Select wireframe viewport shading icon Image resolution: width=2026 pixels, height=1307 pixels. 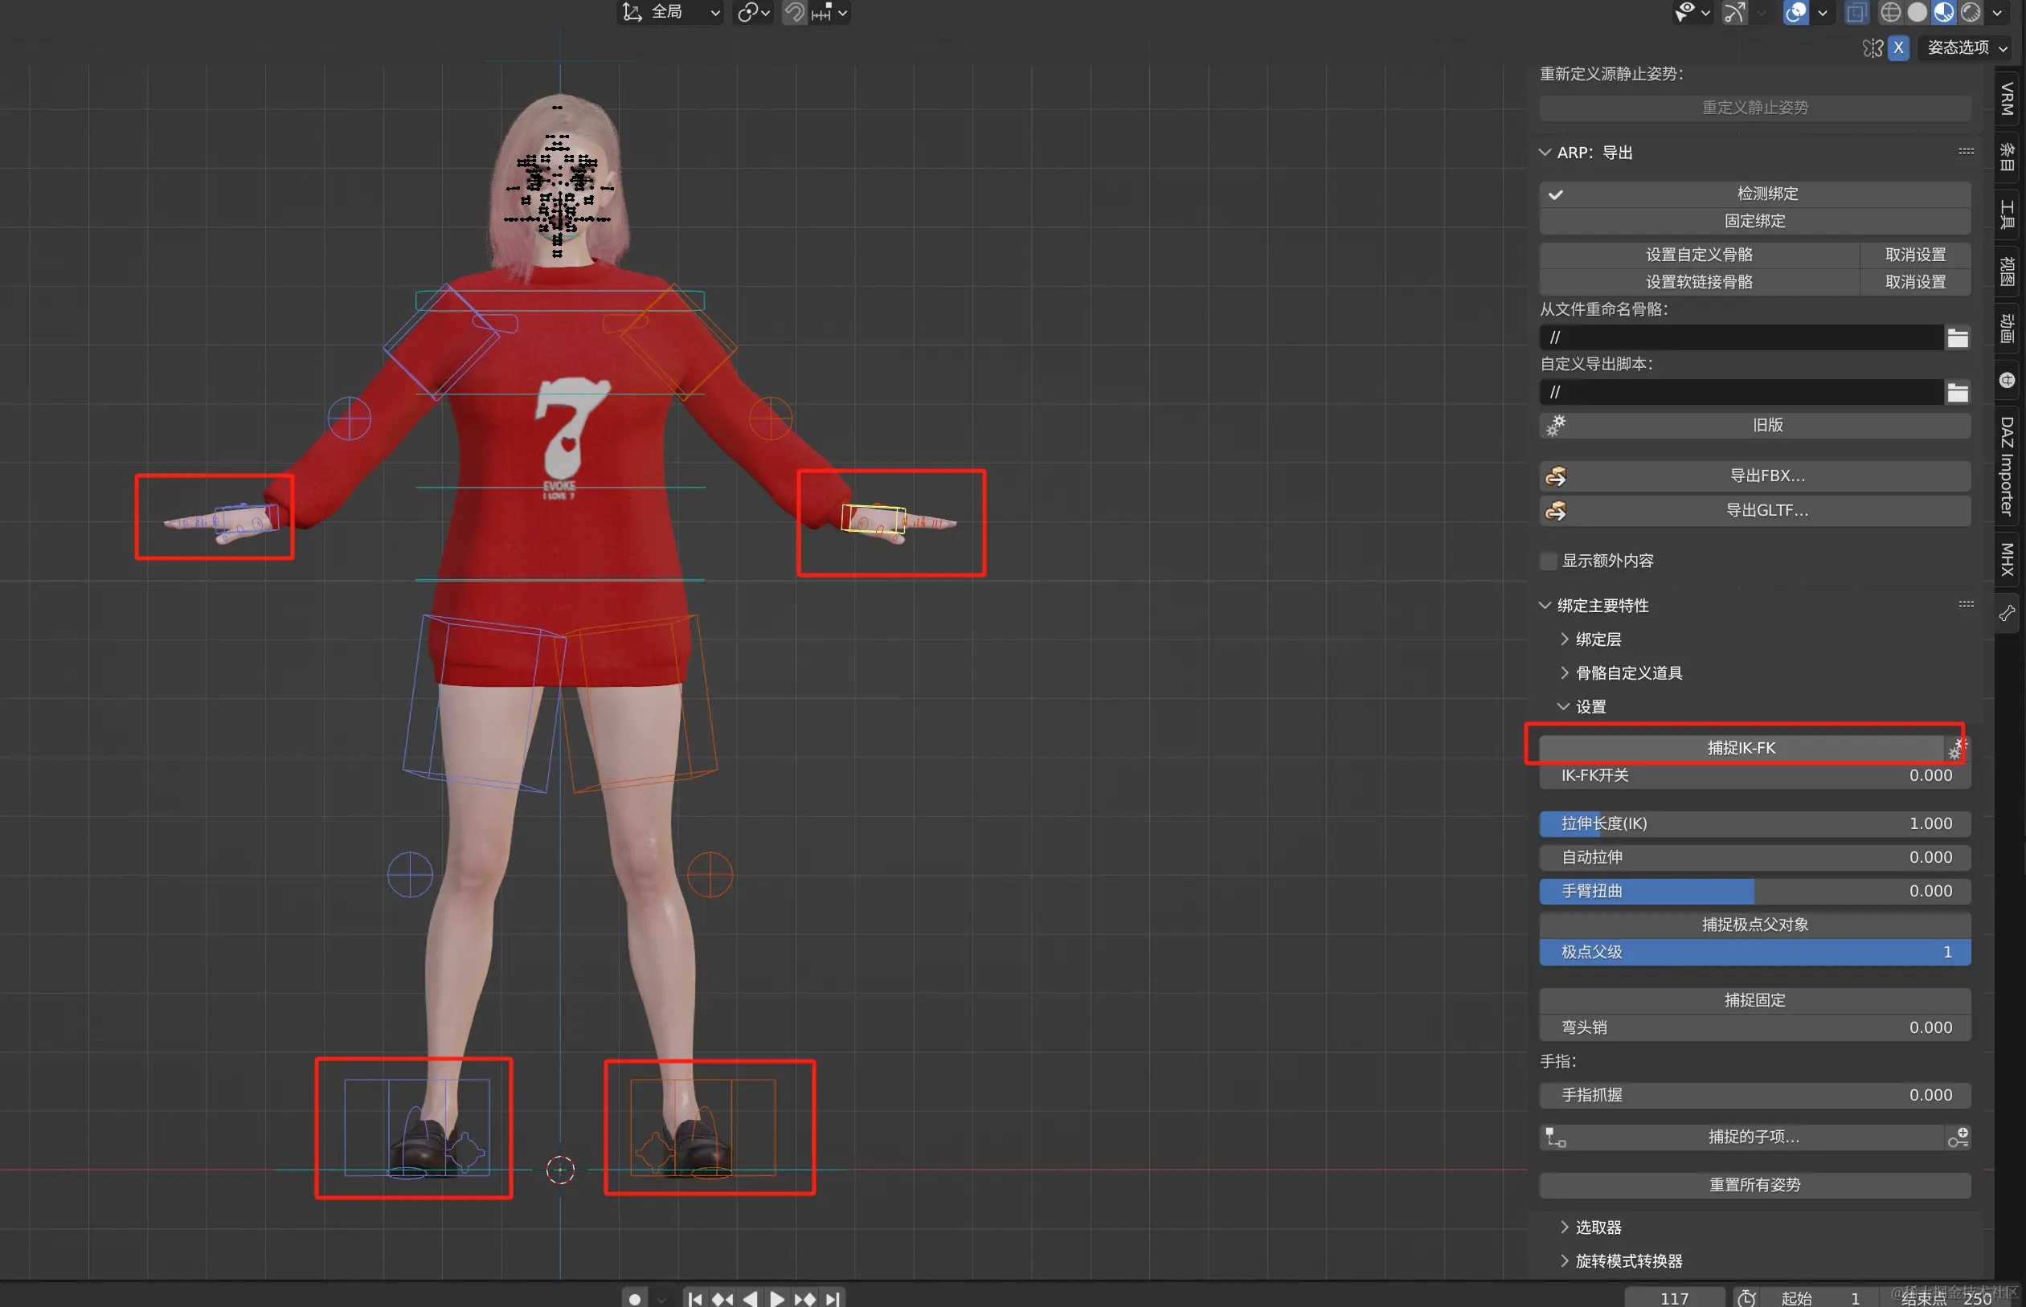point(1890,12)
